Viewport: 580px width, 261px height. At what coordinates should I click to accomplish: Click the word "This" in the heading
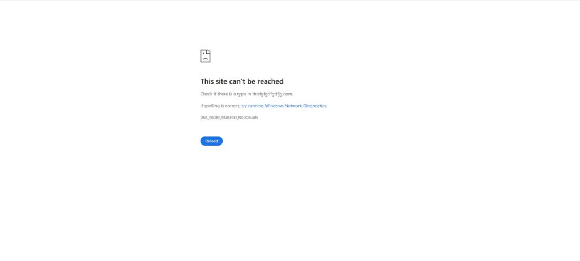[x=207, y=81]
